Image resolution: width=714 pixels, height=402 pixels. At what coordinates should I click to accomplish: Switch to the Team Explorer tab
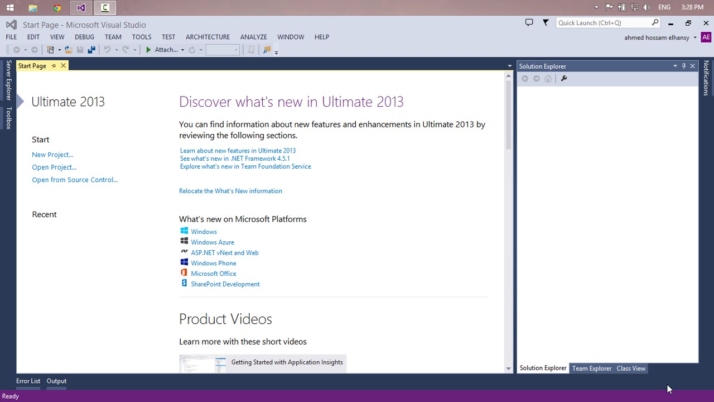(x=592, y=368)
